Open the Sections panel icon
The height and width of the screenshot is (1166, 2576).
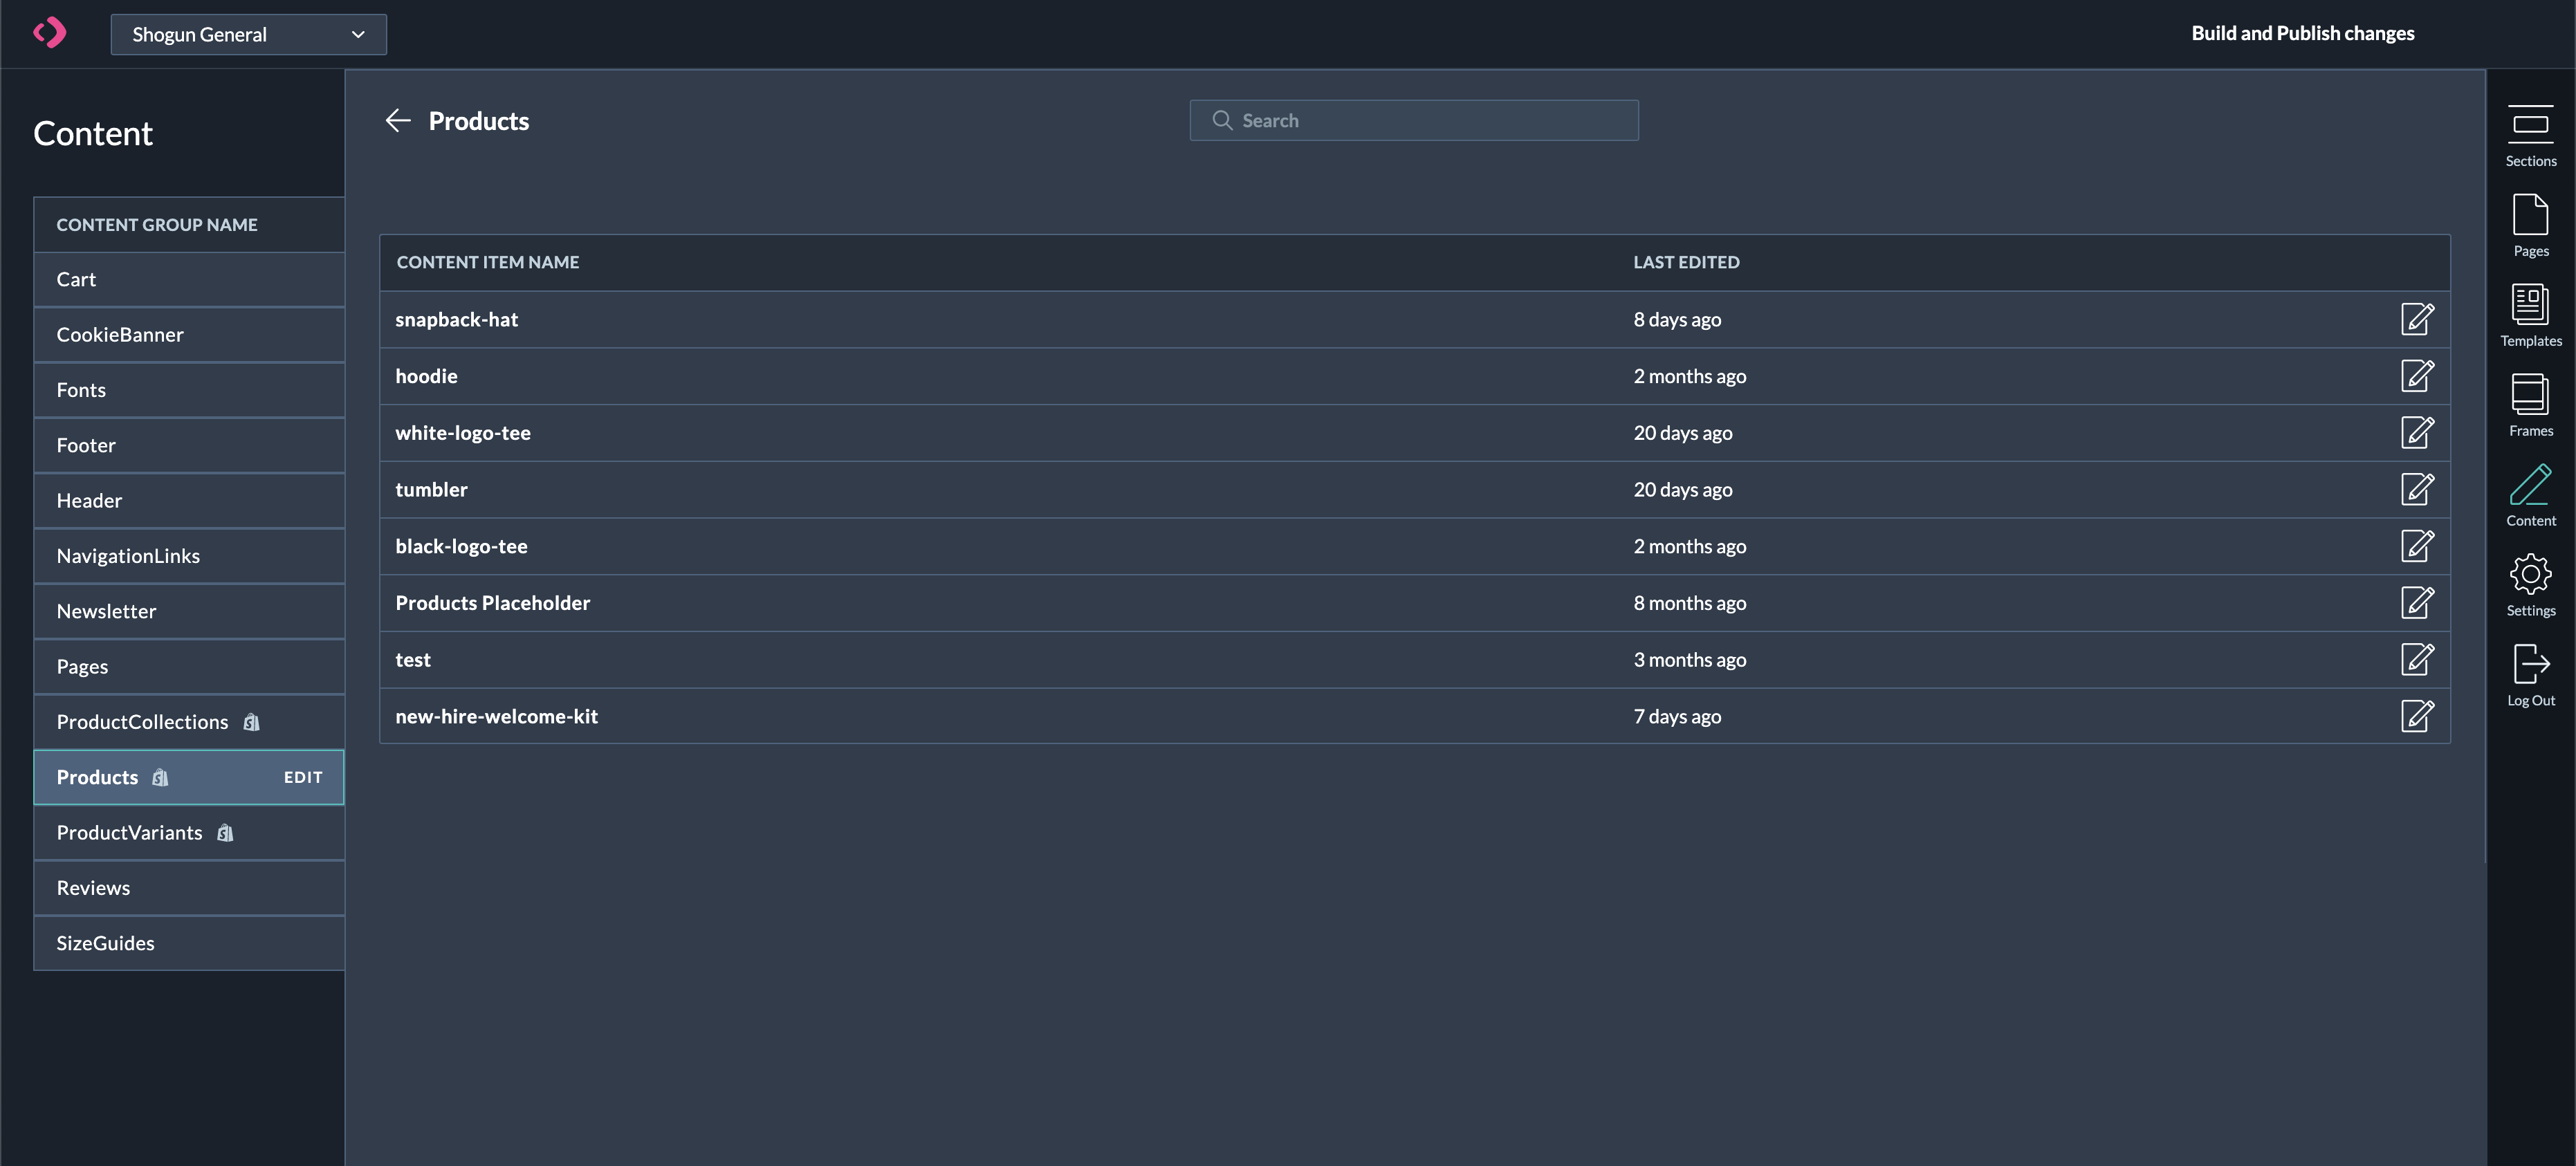(2530, 125)
